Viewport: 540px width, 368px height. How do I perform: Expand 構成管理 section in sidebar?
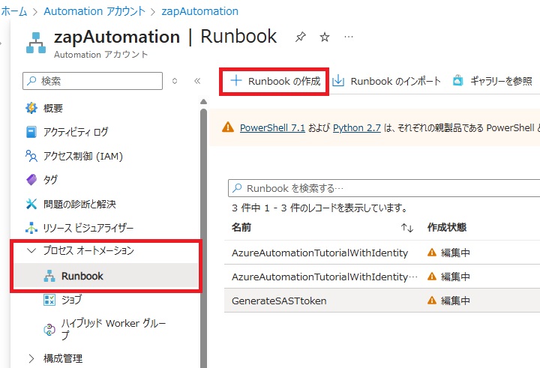point(31,358)
